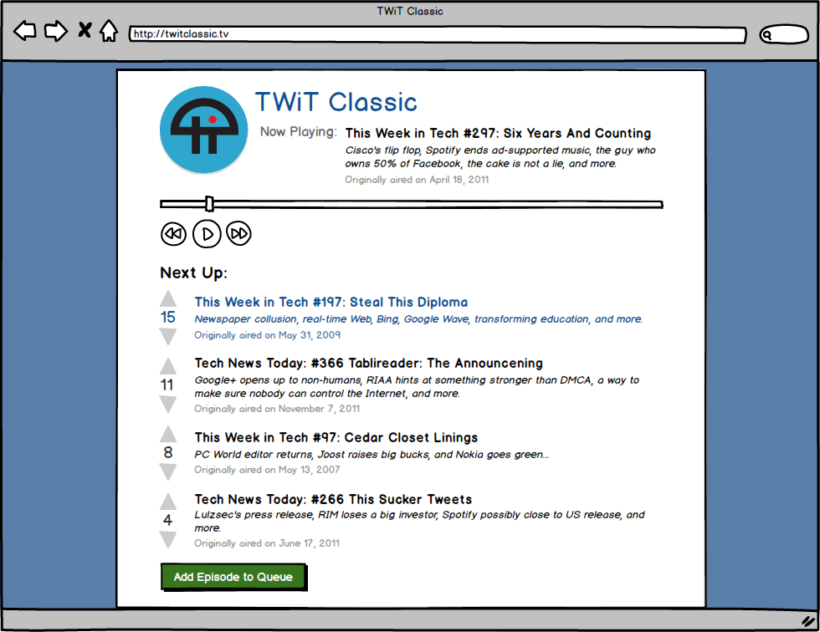Open This Week in Tech #197 link
Viewport: 820px width, 632px height.
pos(331,303)
